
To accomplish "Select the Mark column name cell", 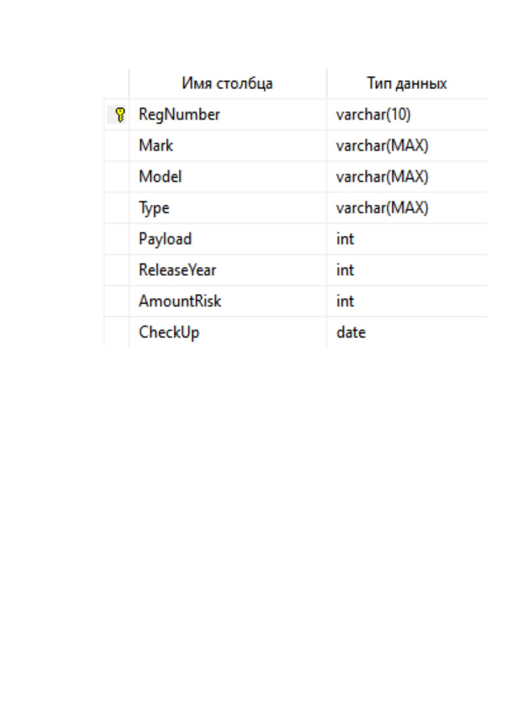I will (x=228, y=146).
